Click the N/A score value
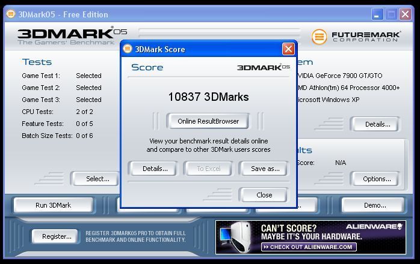This screenshot has height=264, width=420. (x=341, y=163)
